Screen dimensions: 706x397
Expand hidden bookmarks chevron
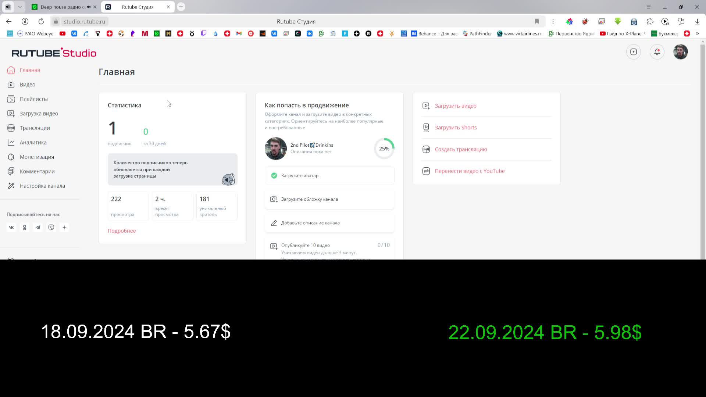697,33
